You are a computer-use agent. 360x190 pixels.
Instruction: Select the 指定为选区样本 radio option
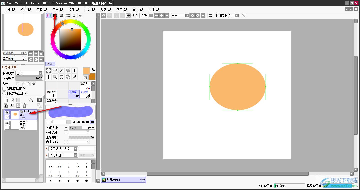point(4,93)
